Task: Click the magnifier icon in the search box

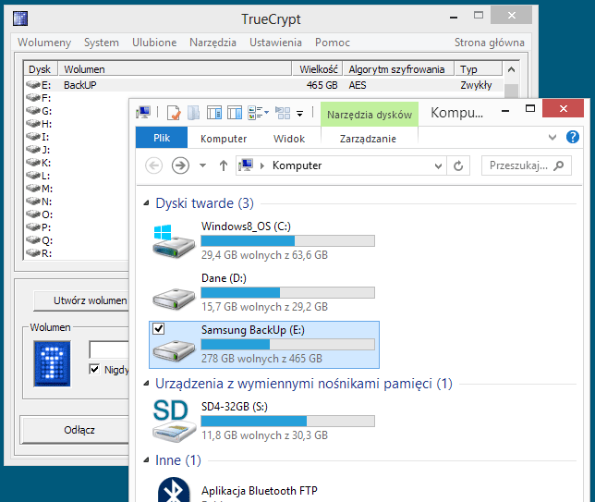Action: click(x=559, y=165)
